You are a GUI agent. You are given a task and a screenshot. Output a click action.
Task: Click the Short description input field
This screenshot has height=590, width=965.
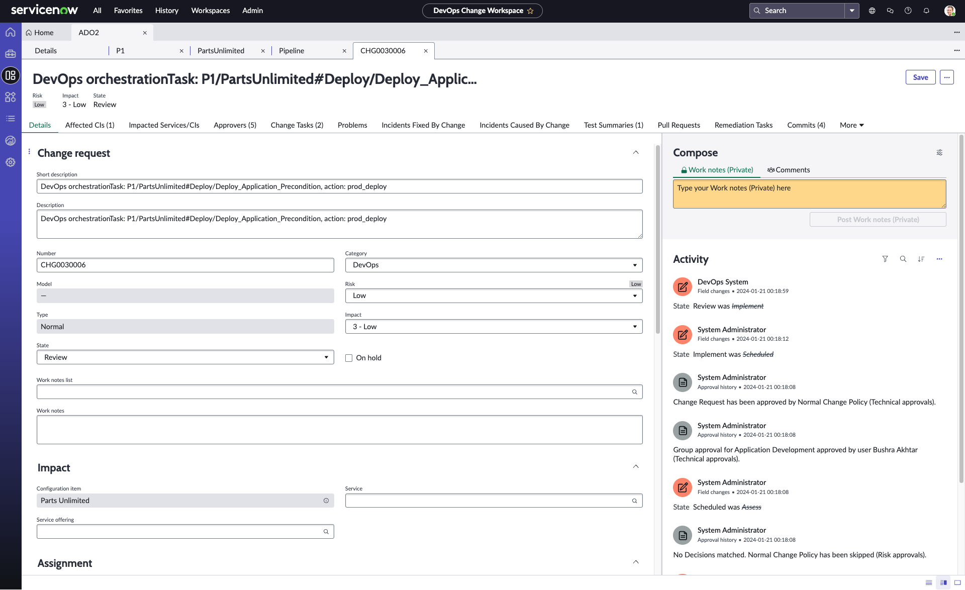[340, 186]
